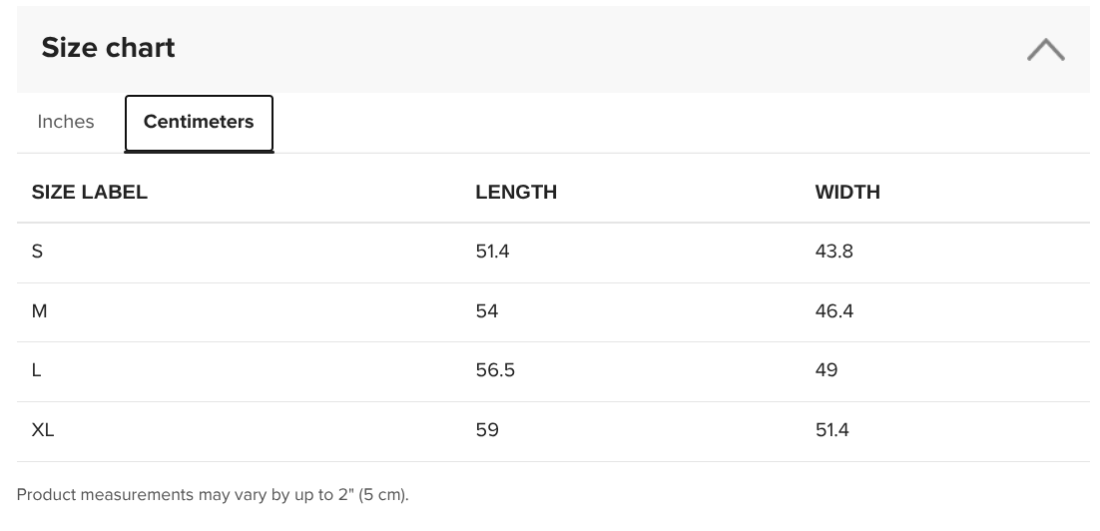Select the XL size row label
Viewport: 1100px width, 531px height.
pos(43,430)
